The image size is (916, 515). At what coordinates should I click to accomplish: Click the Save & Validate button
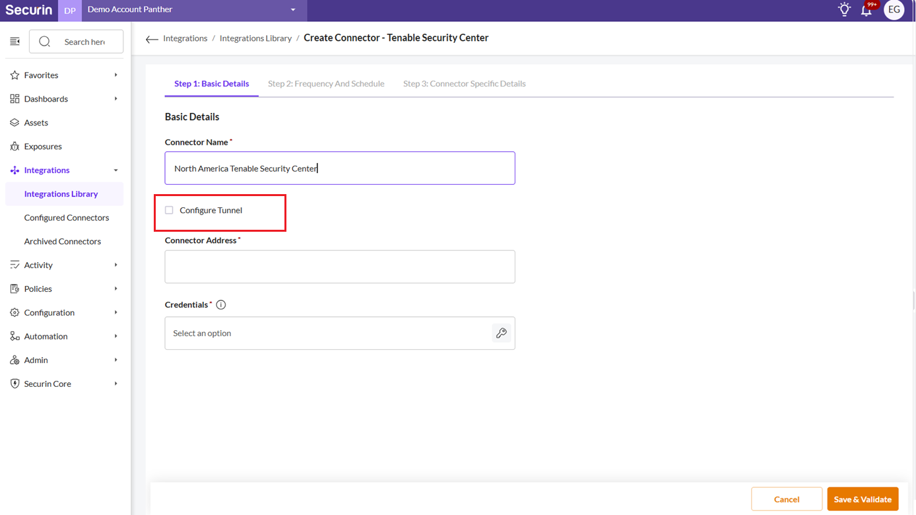click(x=863, y=499)
